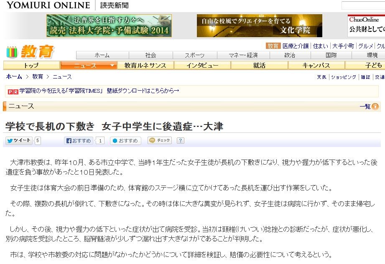Click the 教育 breadcrumb link
The height and width of the screenshot is (264, 385).
38,76
